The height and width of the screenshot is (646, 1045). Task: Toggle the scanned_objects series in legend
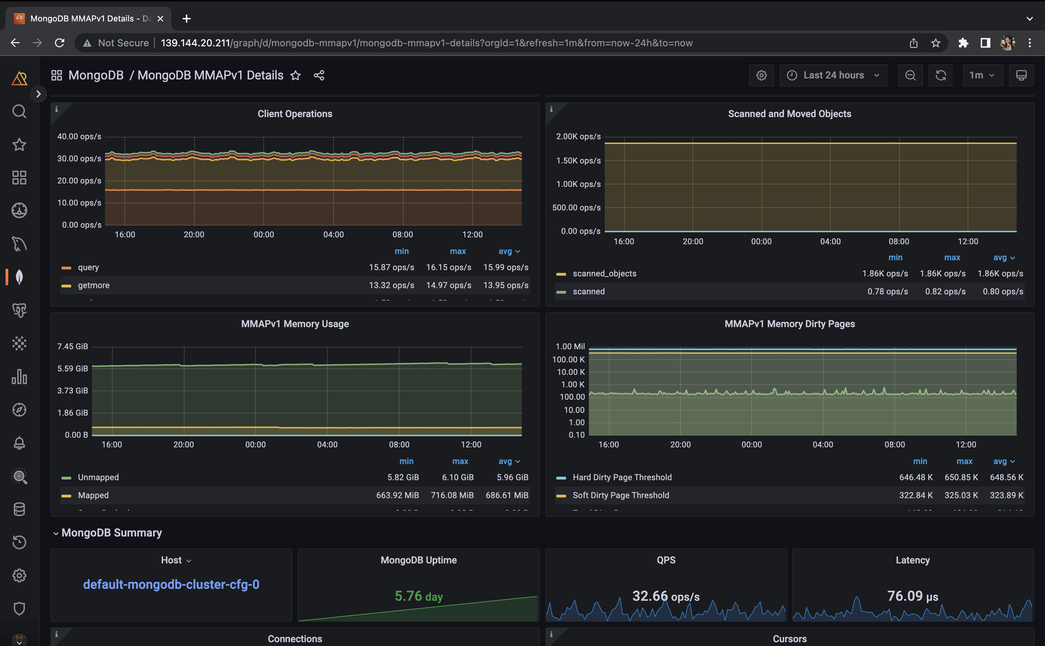tap(604, 274)
